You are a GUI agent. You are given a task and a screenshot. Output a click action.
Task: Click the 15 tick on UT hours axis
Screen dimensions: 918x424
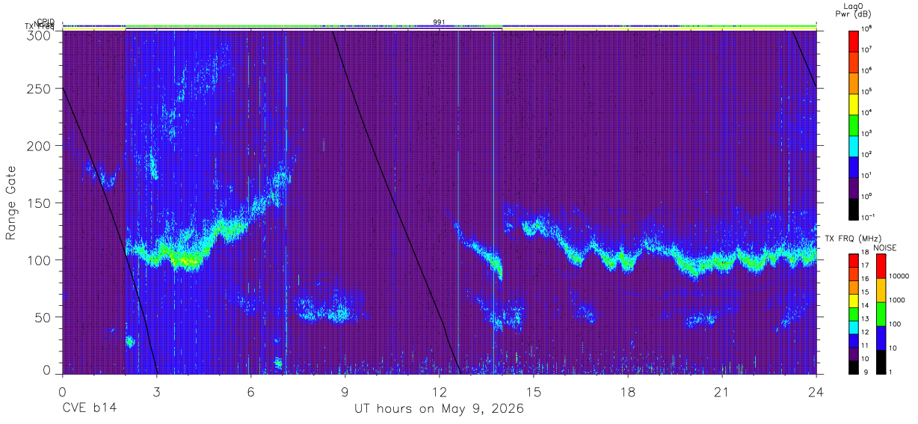(533, 391)
